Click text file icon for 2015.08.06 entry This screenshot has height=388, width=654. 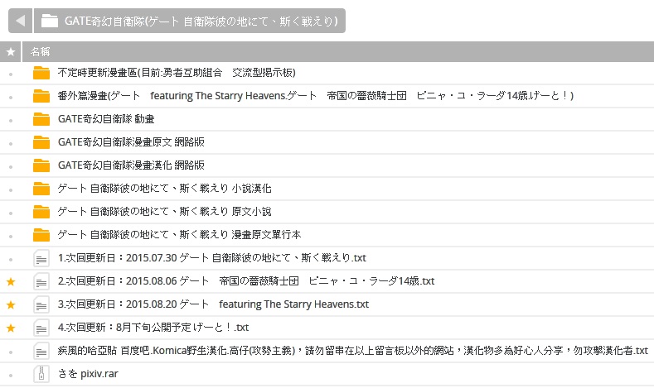click(x=41, y=281)
